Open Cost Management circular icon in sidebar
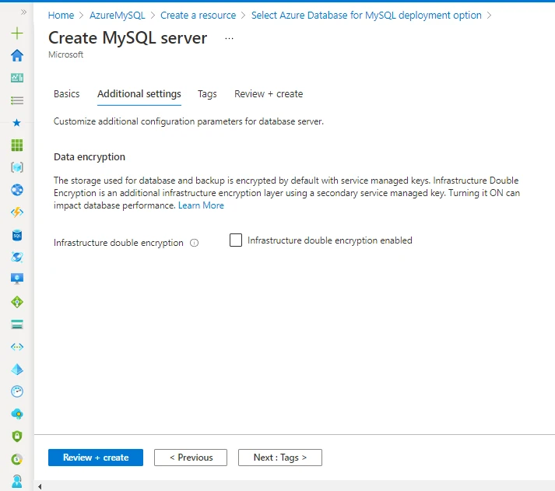 [x=17, y=459]
